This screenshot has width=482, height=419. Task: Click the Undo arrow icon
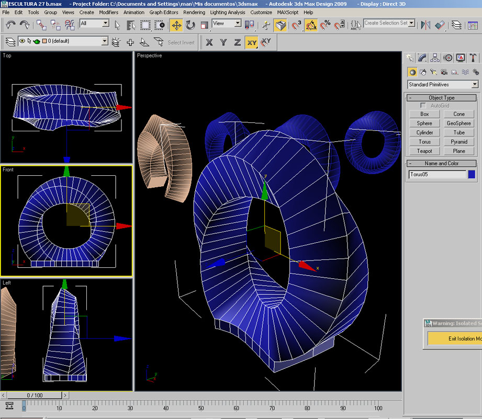(10, 25)
